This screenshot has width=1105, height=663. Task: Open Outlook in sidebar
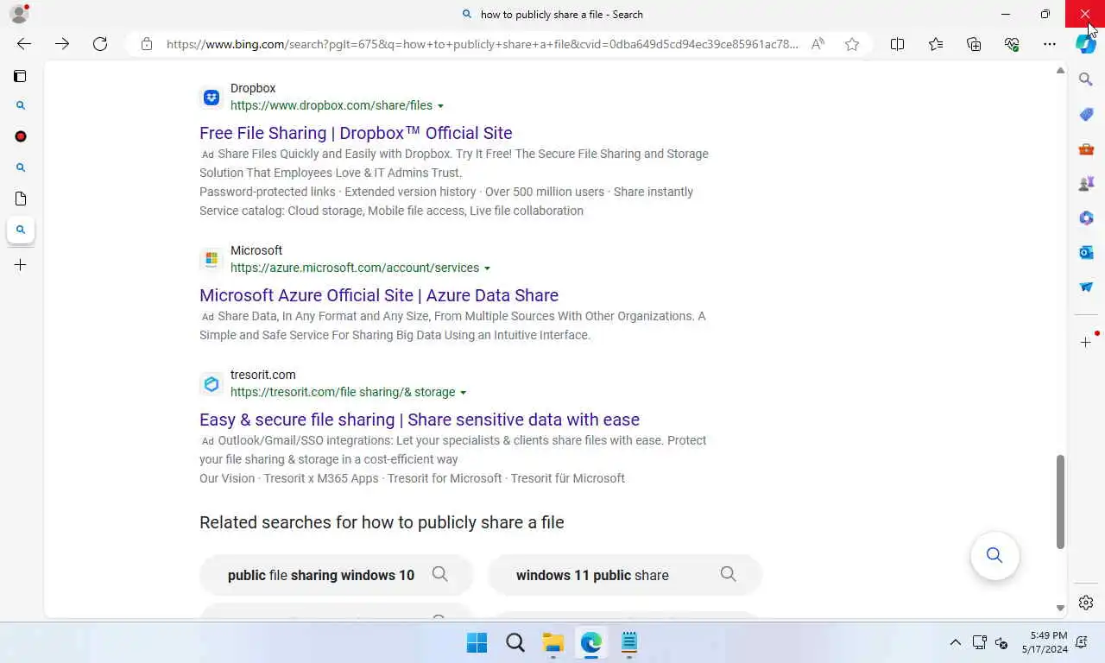tap(1086, 252)
